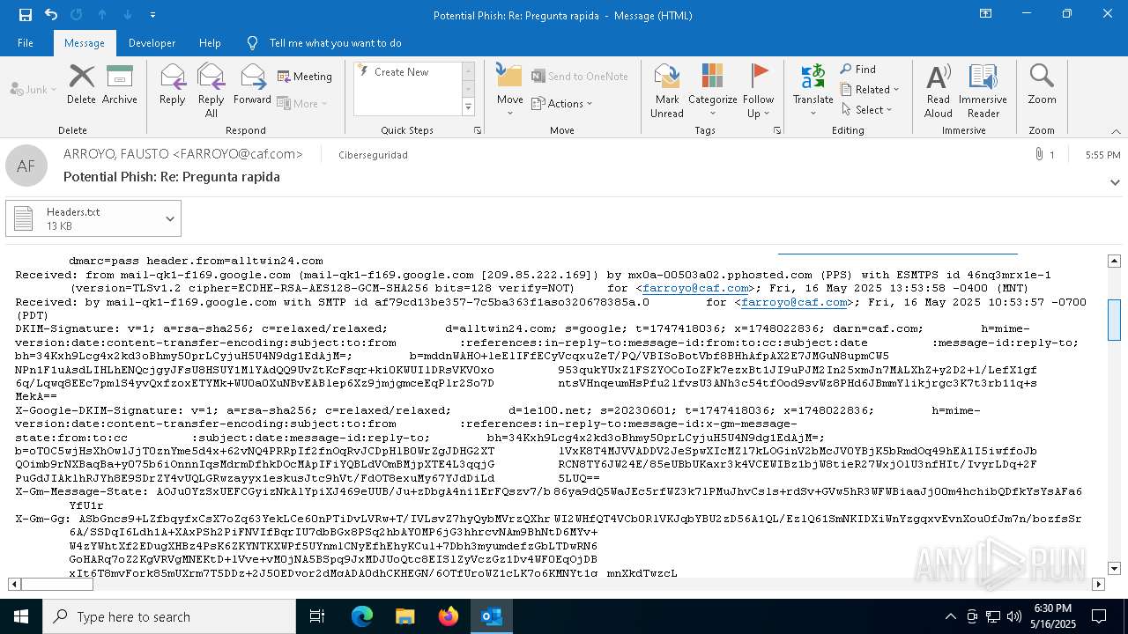Open the Tags dialog launcher
The height and width of the screenshot is (634, 1128).
[x=777, y=130]
